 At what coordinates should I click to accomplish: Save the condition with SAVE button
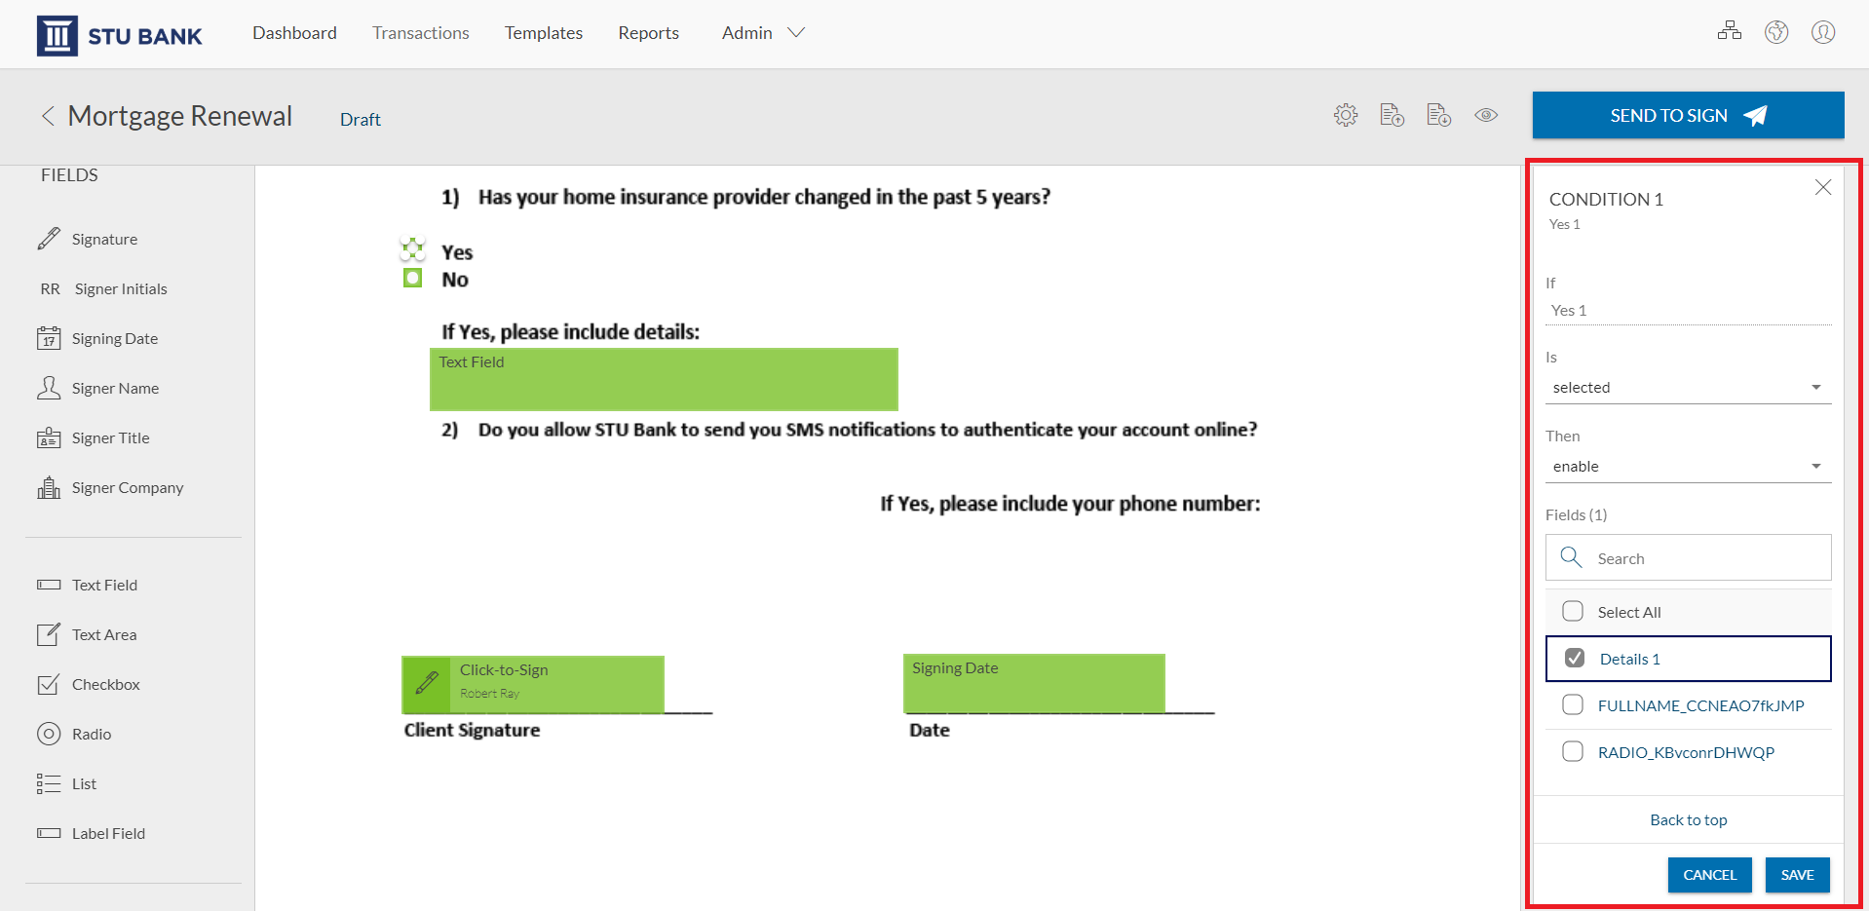coord(1797,875)
